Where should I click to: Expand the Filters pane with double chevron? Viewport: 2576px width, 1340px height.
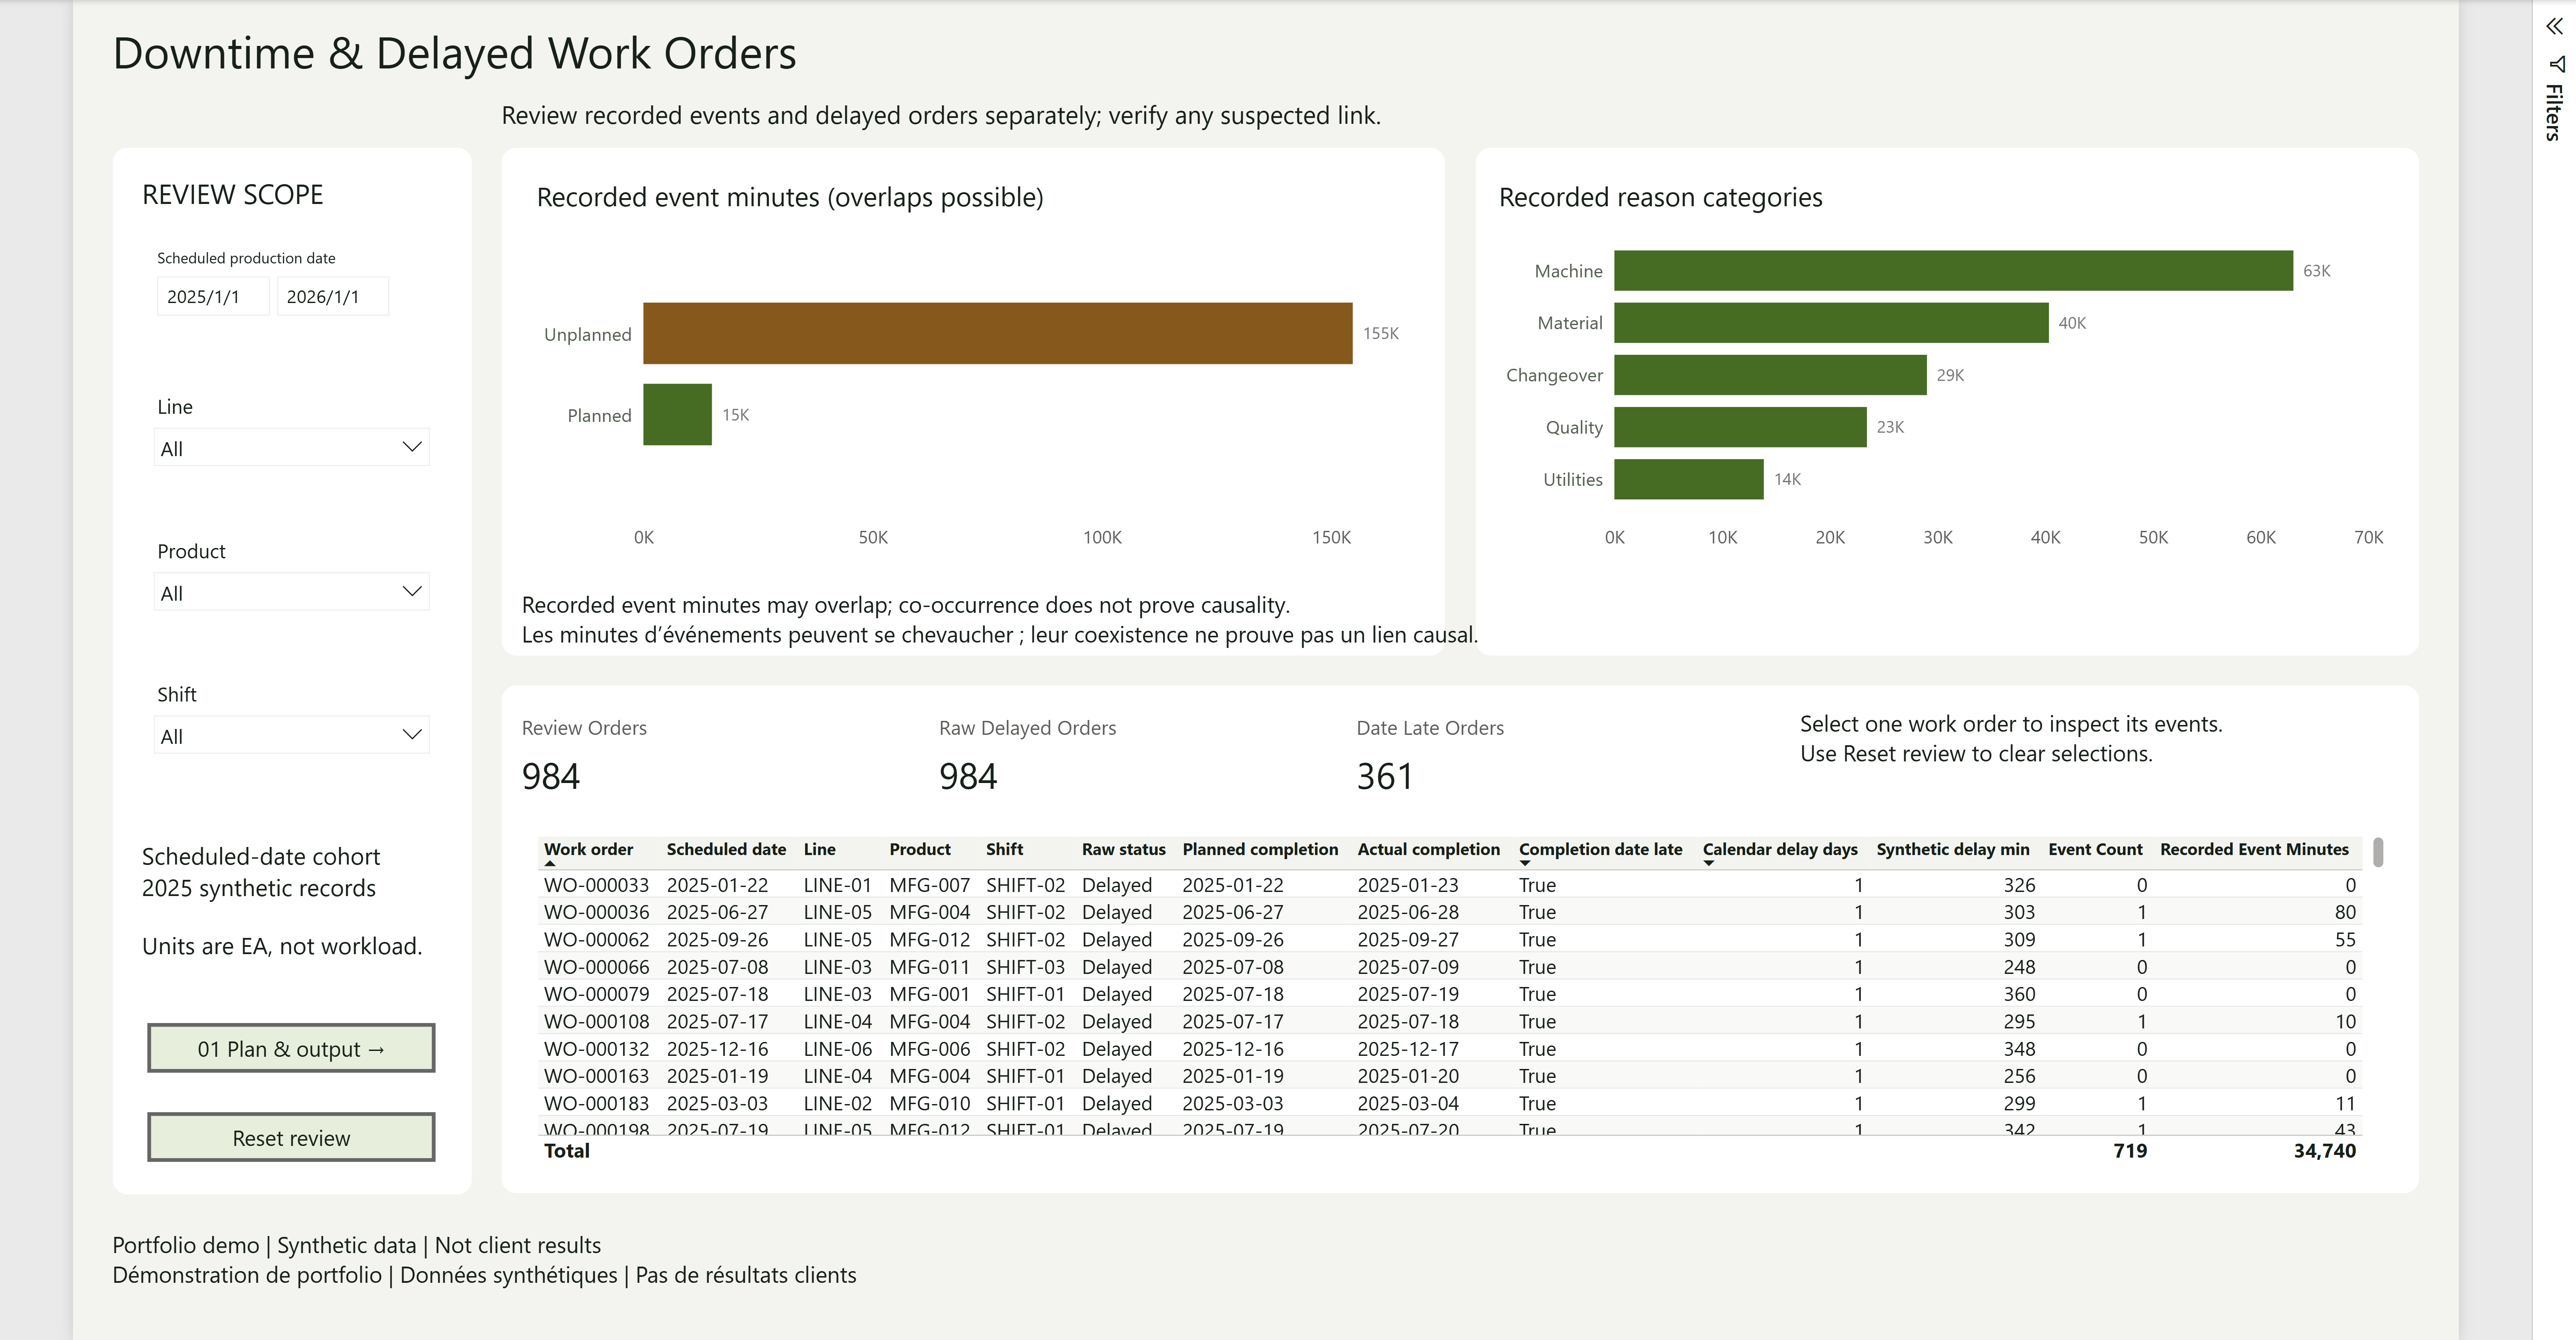click(2554, 27)
